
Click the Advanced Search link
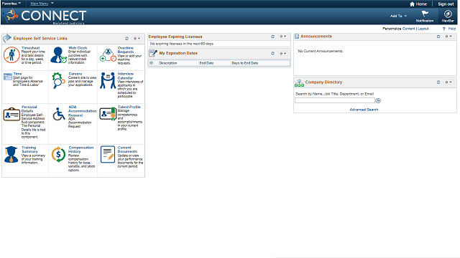tap(364, 110)
